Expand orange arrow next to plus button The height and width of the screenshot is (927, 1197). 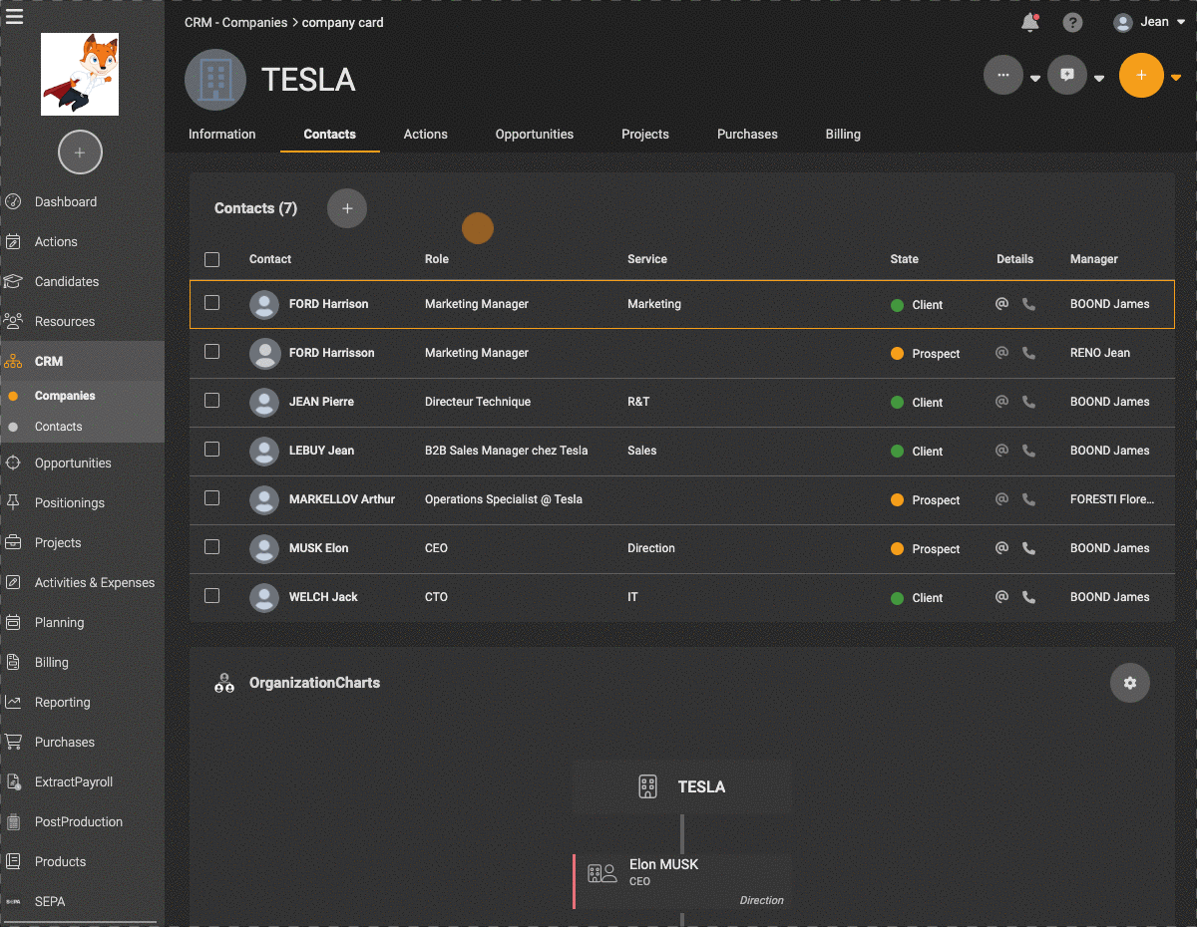(1176, 78)
